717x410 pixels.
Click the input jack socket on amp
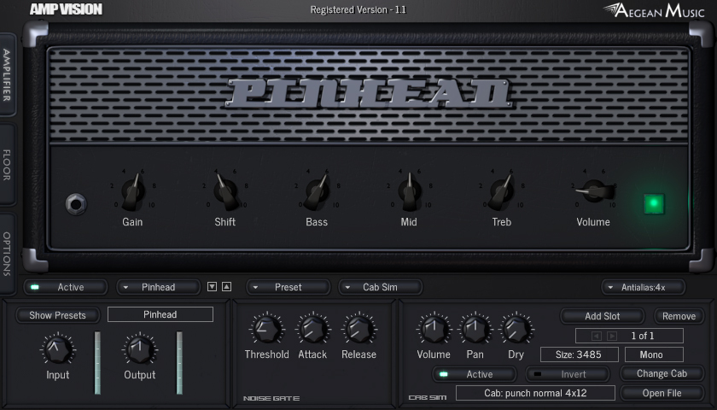click(x=76, y=204)
